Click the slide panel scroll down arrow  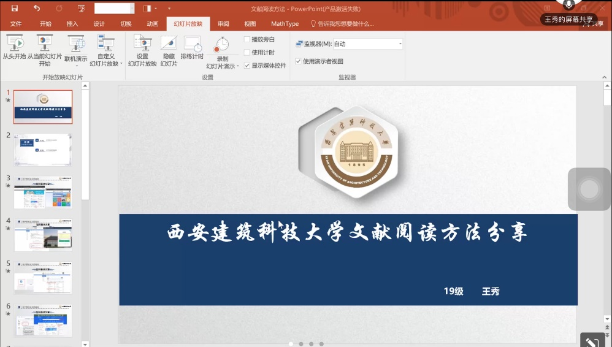point(85,344)
